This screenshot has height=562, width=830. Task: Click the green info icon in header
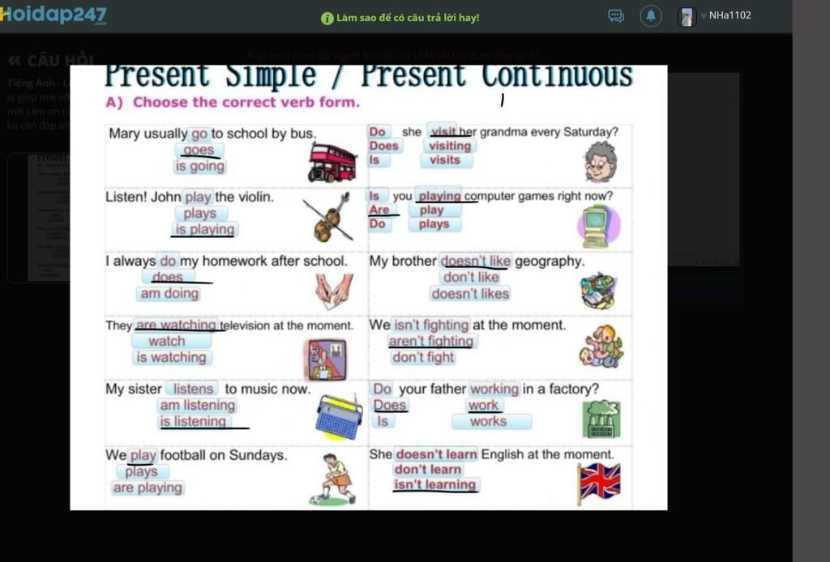pyautogui.click(x=327, y=18)
